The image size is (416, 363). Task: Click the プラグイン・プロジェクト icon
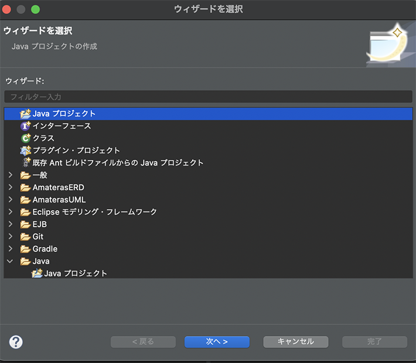coord(25,150)
